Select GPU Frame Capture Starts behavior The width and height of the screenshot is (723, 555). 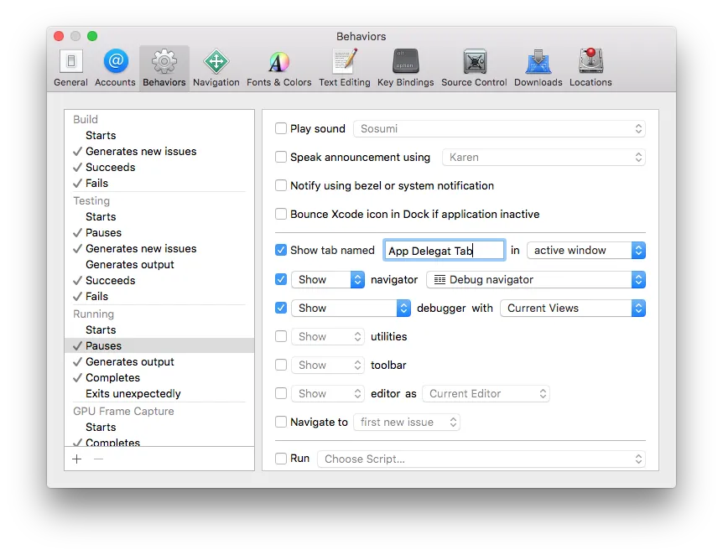(x=159, y=428)
